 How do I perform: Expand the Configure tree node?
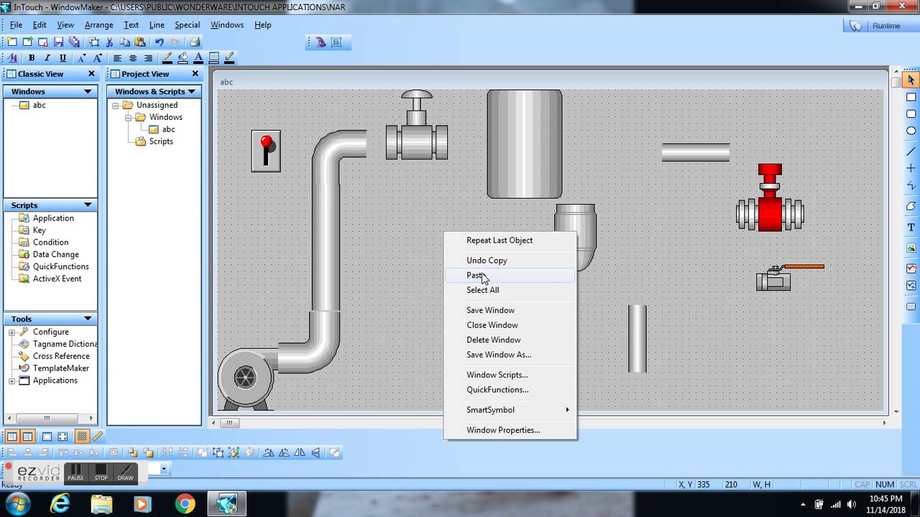click(12, 332)
